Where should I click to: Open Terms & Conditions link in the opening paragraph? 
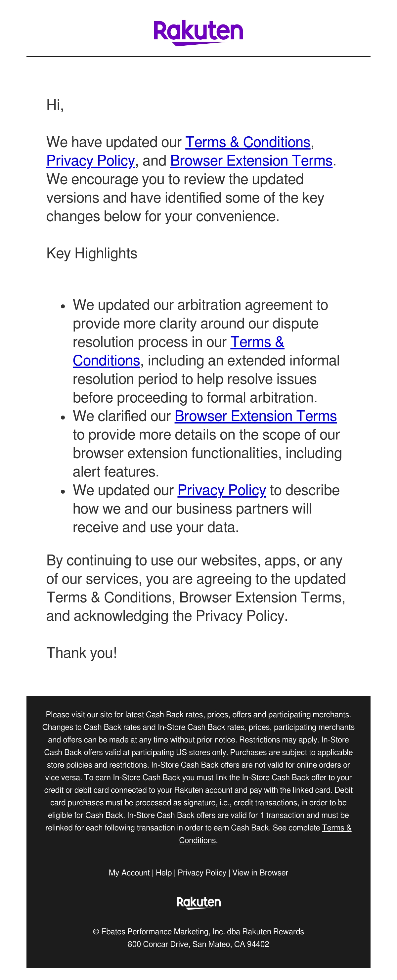click(x=247, y=142)
